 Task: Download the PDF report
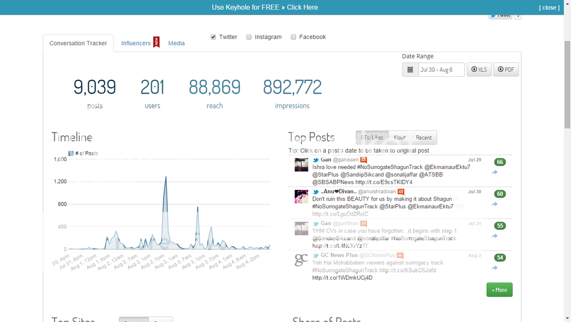[x=506, y=70]
